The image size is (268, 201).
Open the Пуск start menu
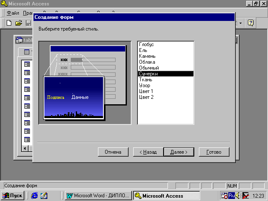(13, 196)
